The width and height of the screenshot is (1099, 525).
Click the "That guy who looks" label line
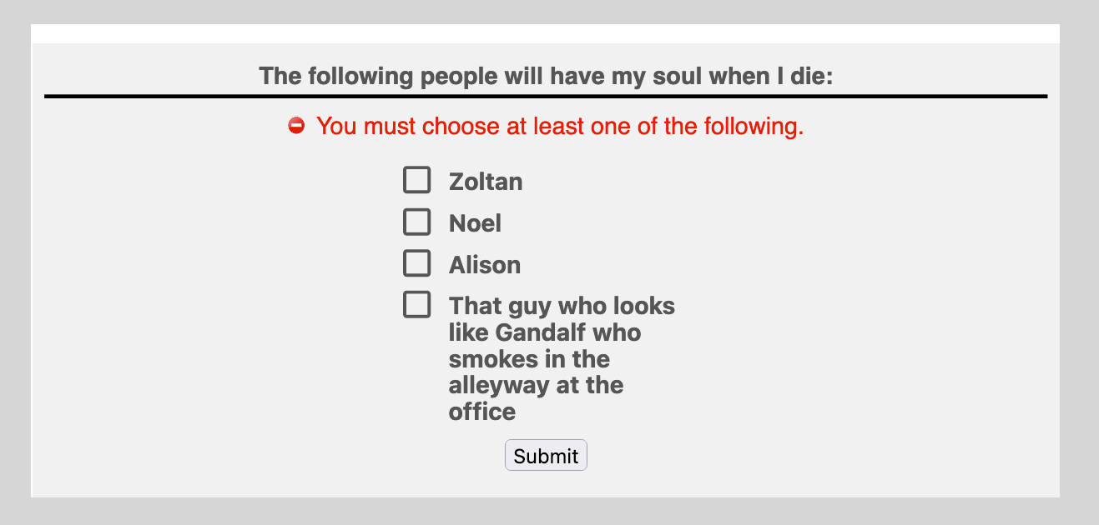point(562,306)
